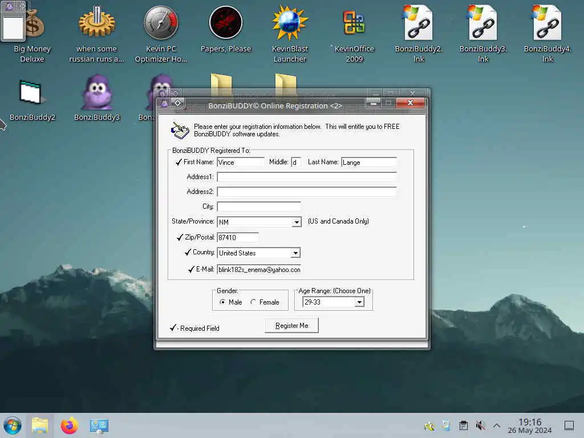The height and width of the screenshot is (438, 584).
Task: Minimize the Online Registration dialog
Action: point(373,103)
